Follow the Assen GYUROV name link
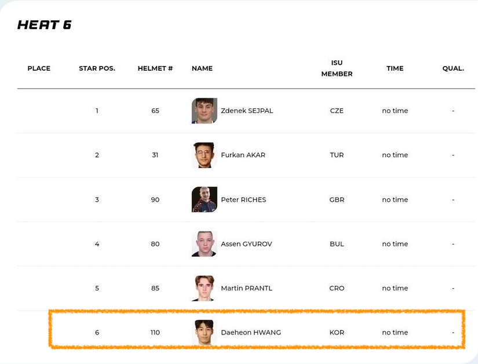The width and height of the screenshot is (478, 364). click(x=246, y=244)
